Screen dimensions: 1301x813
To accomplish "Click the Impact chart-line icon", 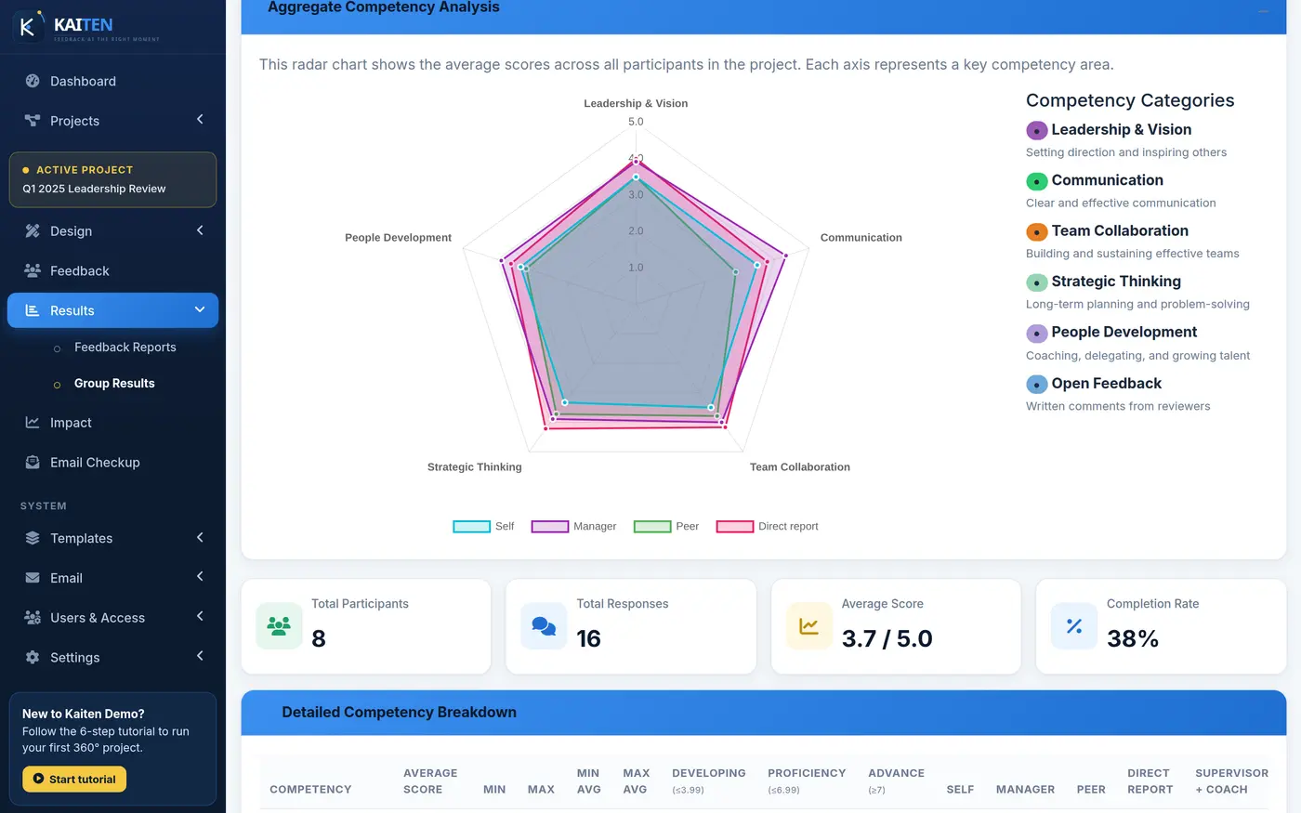I will click(x=33, y=422).
